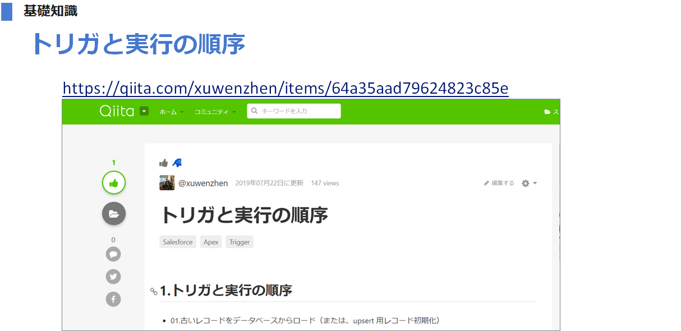
Task: Click the 基礎知識 slide label
Action: 50,11
